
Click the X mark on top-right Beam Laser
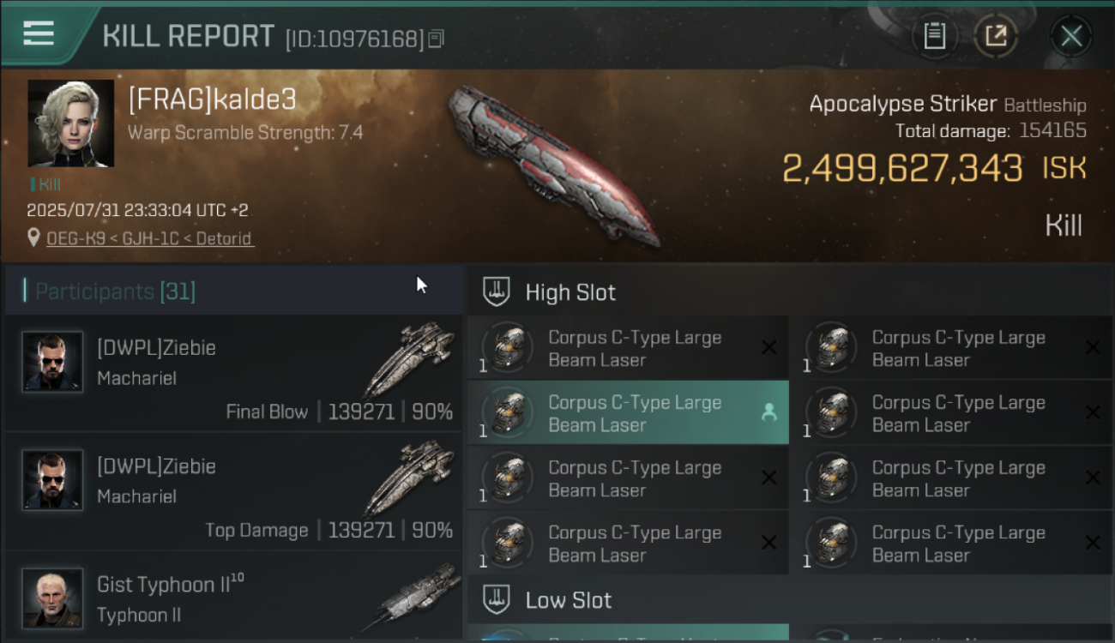point(1093,347)
